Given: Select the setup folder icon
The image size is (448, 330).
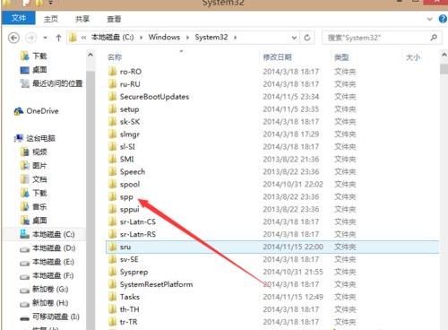Looking at the screenshot, I should (x=112, y=109).
